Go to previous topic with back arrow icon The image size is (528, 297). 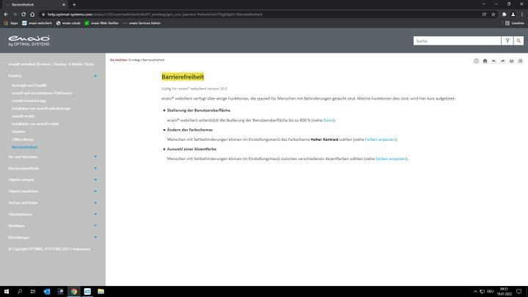[x=494, y=61]
